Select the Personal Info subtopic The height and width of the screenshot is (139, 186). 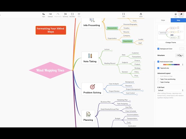[112, 28]
